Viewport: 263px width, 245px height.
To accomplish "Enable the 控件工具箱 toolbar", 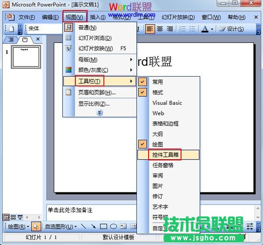I will click(x=168, y=155).
